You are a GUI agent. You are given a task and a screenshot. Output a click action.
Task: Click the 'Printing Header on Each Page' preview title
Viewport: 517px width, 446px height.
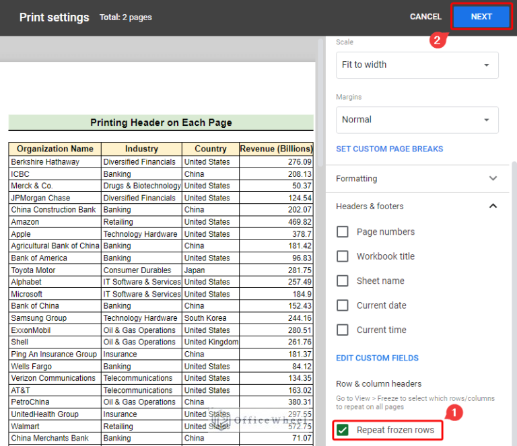click(161, 122)
